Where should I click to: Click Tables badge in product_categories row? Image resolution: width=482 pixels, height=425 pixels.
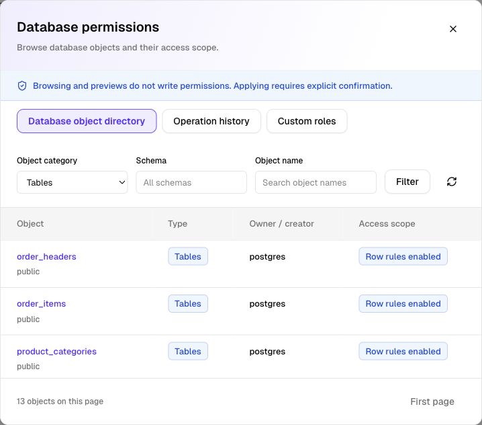[x=188, y=351]
